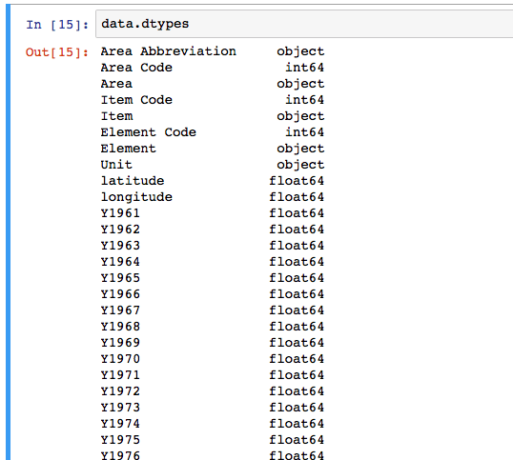Click the 'longitude' row label
The height and width of the screenshot is (460, 513).
pos(136,197)
